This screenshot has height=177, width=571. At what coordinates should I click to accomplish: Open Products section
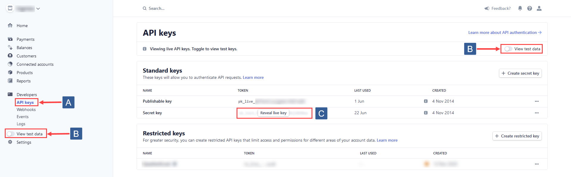point(25,73)
